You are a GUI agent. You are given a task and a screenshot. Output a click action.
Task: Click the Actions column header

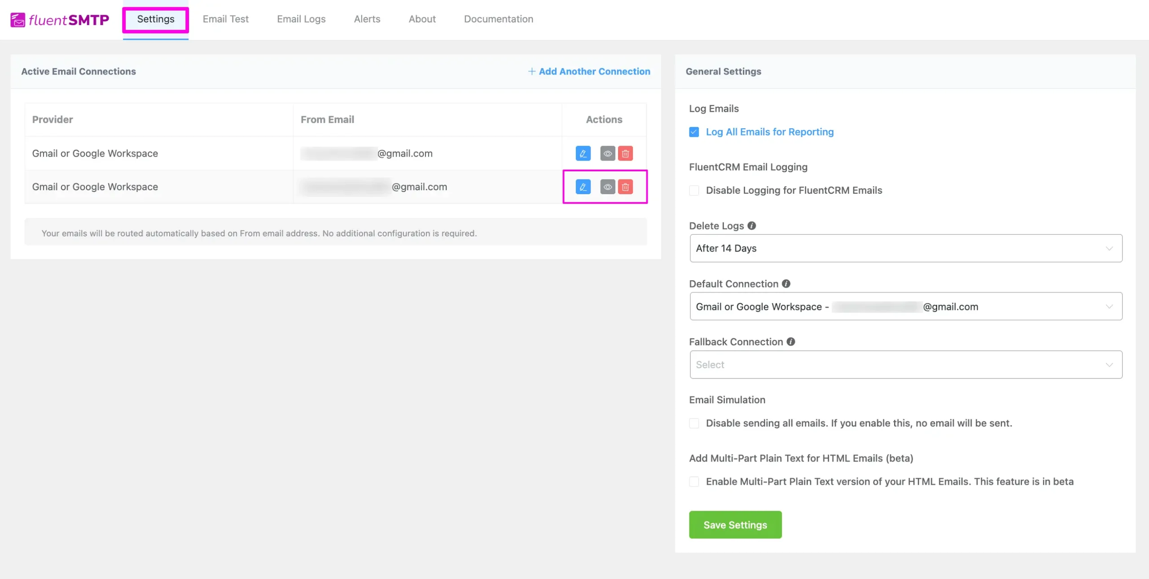coord(604,119)
